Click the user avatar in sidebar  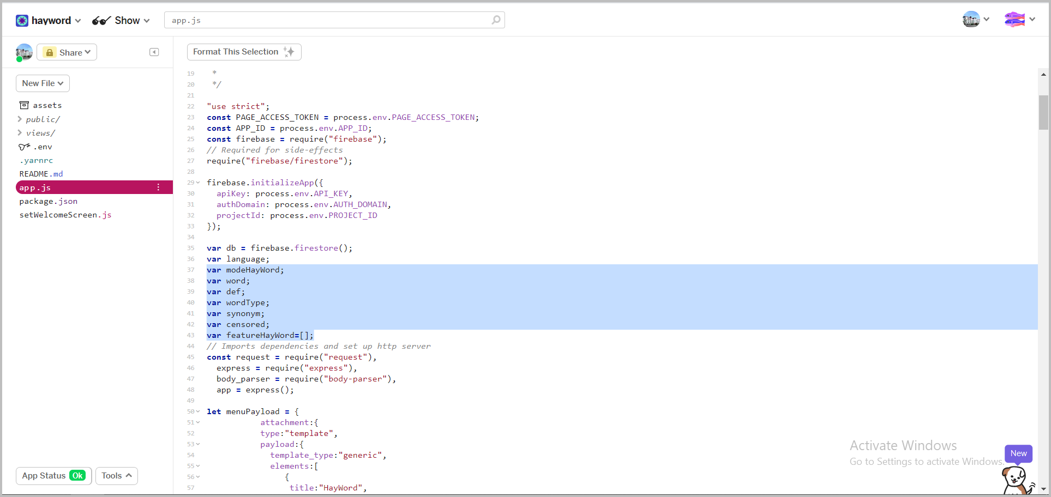(x=24, y=52)
